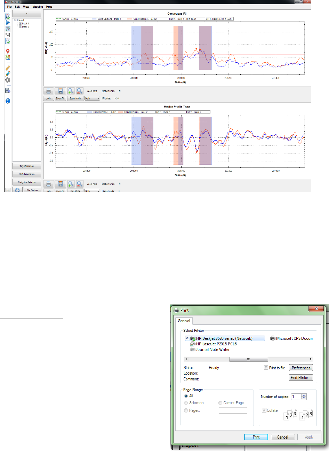
Task: Open printer Preferences
Action: [301, 368]
